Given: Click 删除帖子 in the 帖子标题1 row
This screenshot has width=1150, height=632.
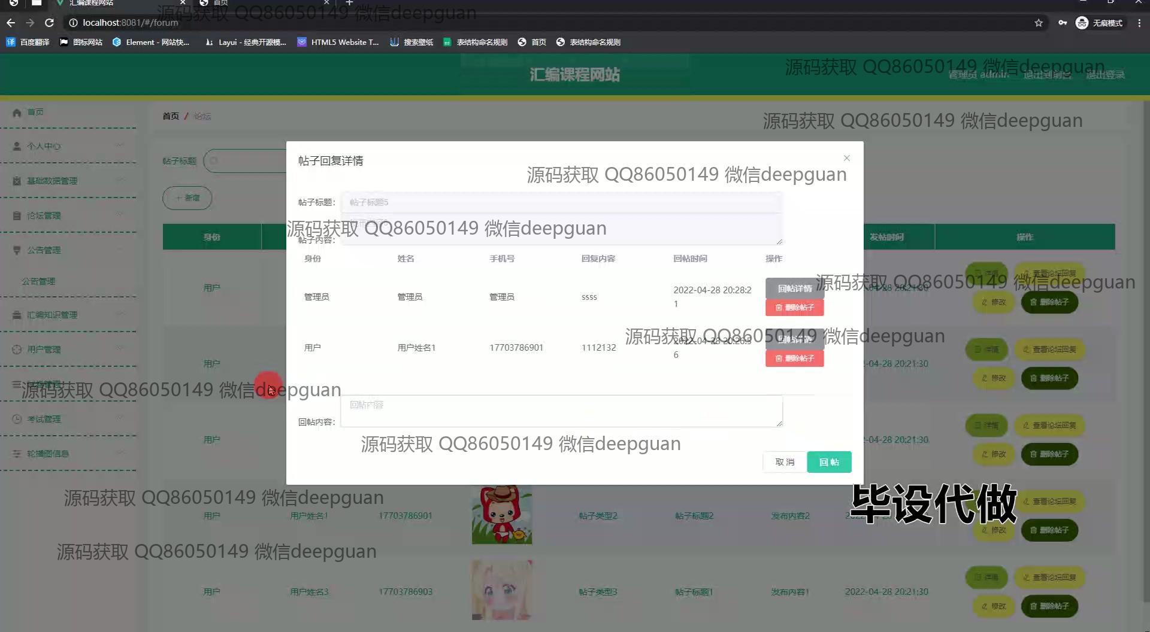Looking at the screenshot, I should (x=1049, y=606).
